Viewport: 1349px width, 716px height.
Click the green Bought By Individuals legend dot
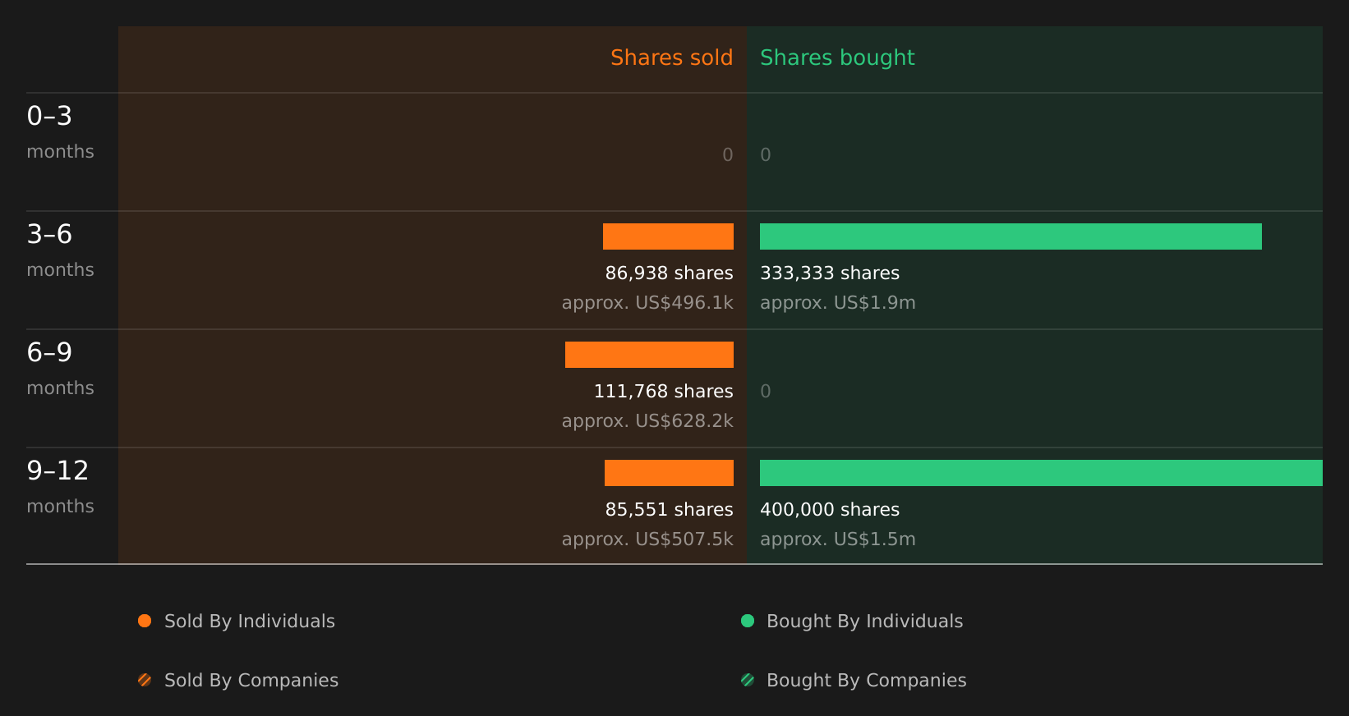coord(748,621)
